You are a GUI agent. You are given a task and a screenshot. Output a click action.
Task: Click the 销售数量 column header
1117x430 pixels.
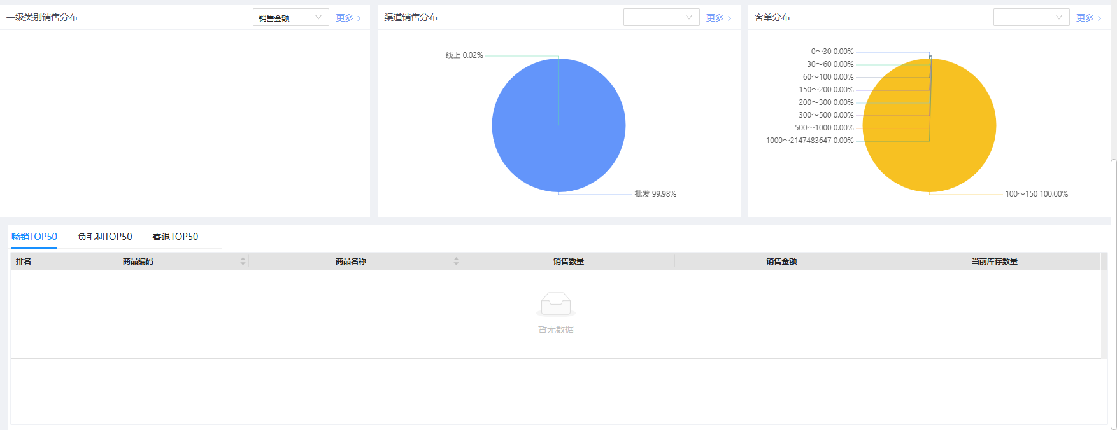[x=569, y=261]
